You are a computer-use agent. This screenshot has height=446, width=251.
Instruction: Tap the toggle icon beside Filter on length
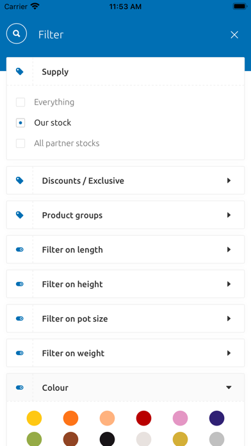tap(20, 249)
